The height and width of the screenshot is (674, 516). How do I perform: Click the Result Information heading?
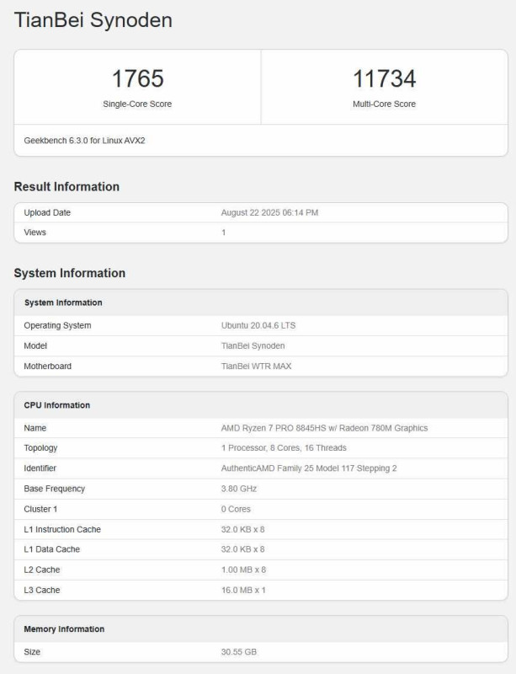[x=66, y=186]
